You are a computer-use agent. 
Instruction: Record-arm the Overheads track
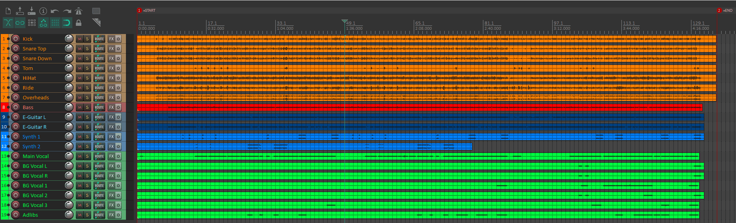(16, 97)
